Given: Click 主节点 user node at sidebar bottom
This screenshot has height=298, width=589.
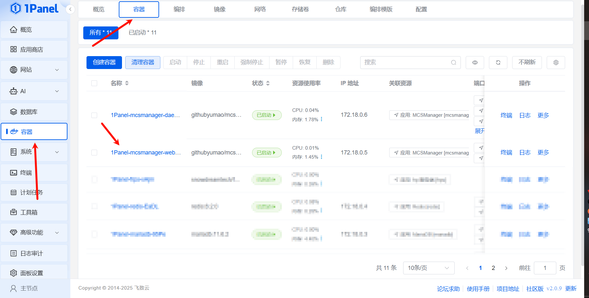Looking at the screenshot, I should click(x=24, y=288).
